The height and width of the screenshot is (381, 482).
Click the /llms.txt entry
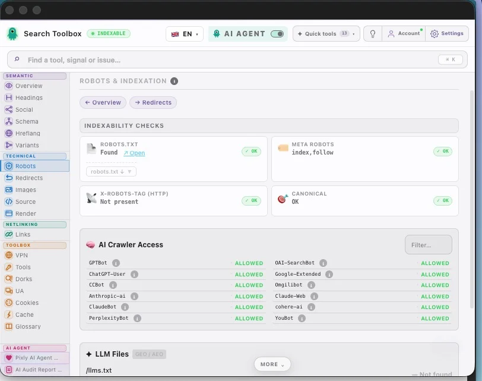coord(99,370)
